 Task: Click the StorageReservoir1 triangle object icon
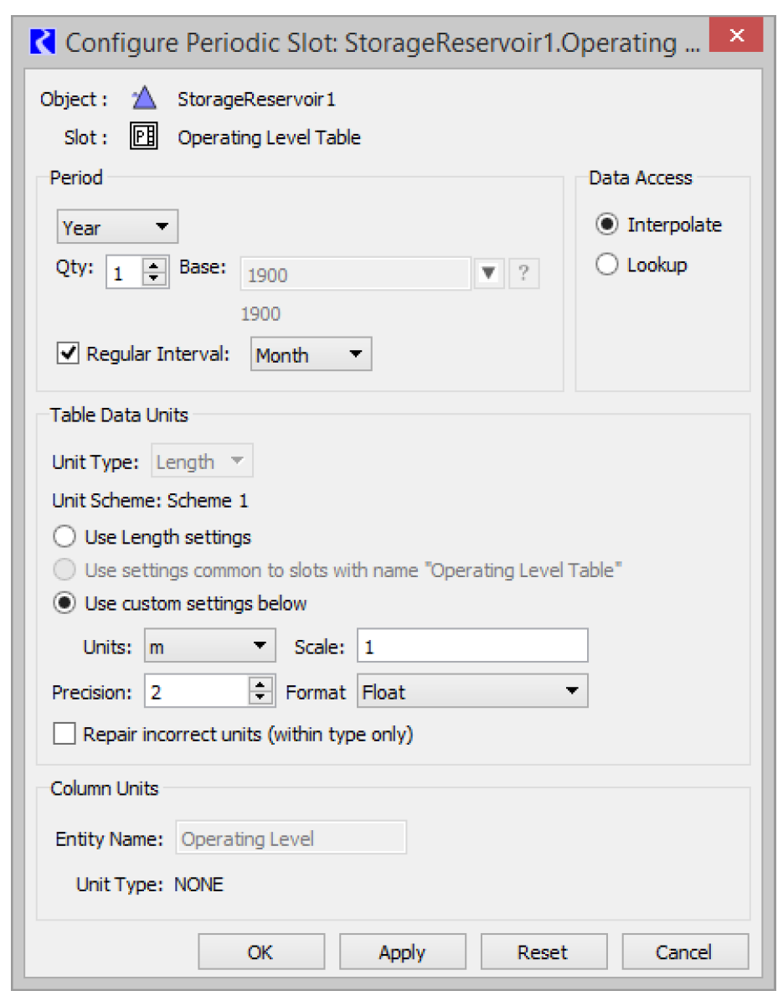tap(144, 100)
